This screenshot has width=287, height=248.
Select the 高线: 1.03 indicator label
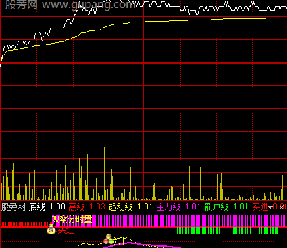tap(86, 207)
